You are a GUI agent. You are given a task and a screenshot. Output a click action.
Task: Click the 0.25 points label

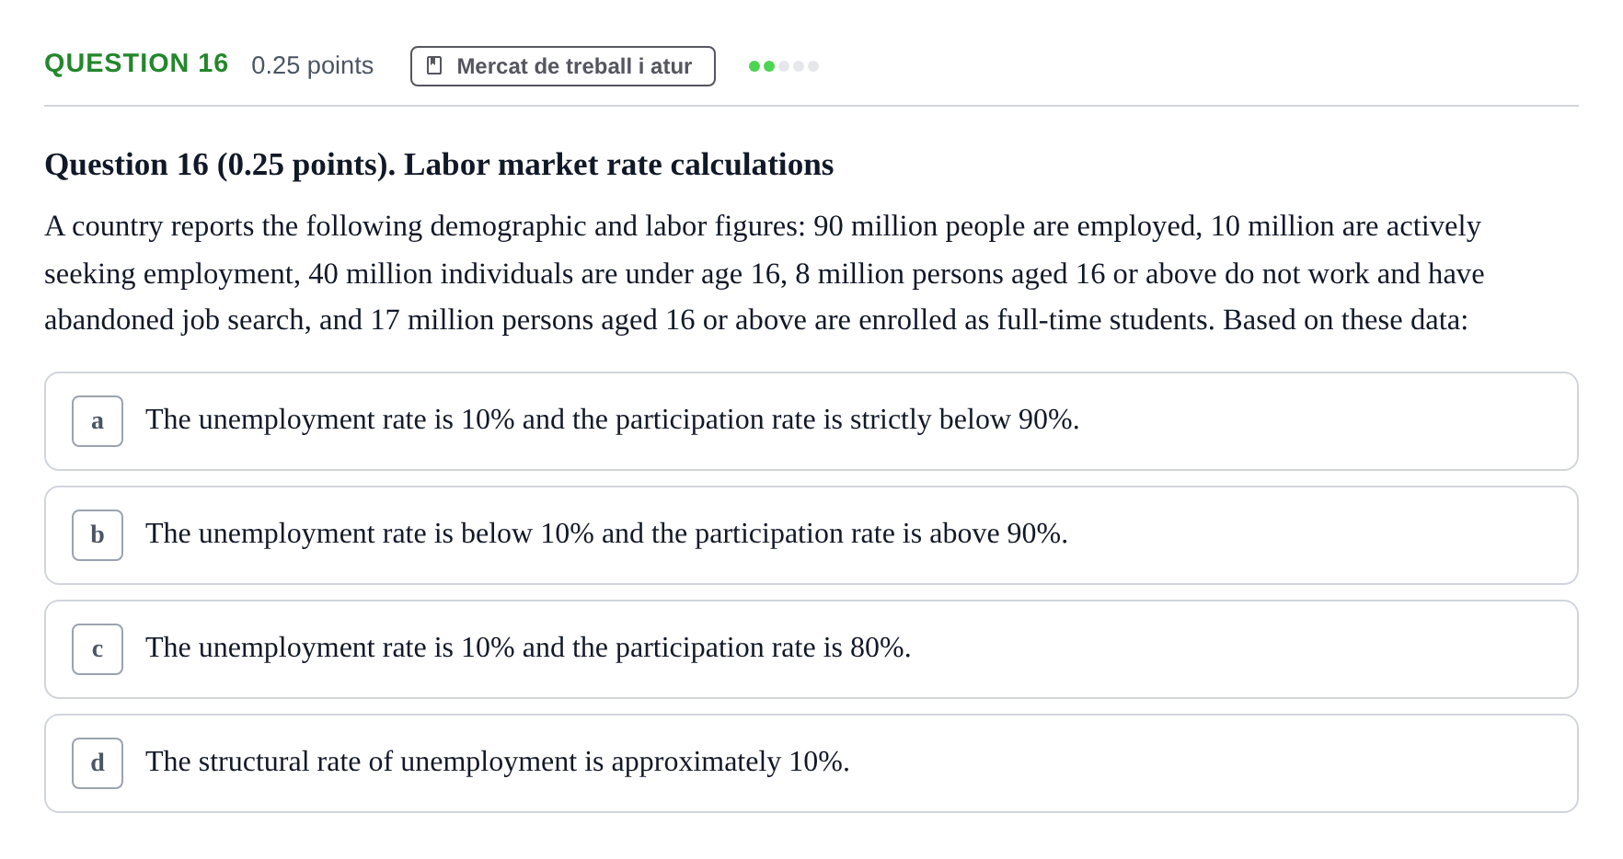coord(312,65)
